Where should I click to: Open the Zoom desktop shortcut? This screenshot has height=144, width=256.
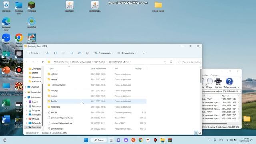pyautogui.click(x=6, y=39)
